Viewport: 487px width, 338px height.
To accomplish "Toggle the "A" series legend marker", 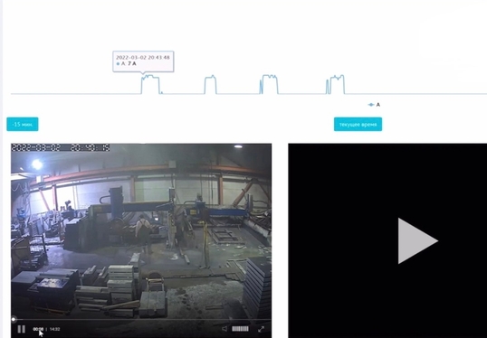I will pyautogui.click(x=374, y=105).
